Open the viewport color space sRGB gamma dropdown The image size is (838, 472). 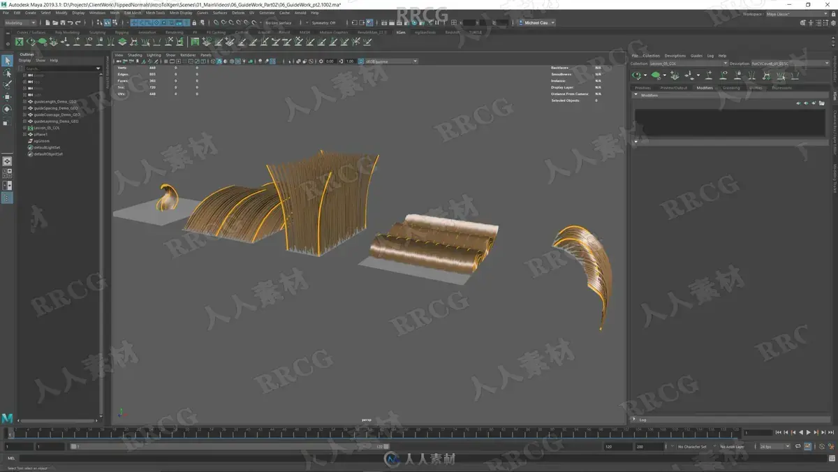click(392, 61)
